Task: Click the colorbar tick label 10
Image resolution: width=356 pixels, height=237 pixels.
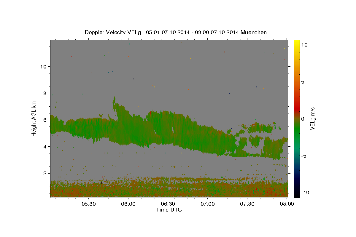Action: click(x=304, y=44)
